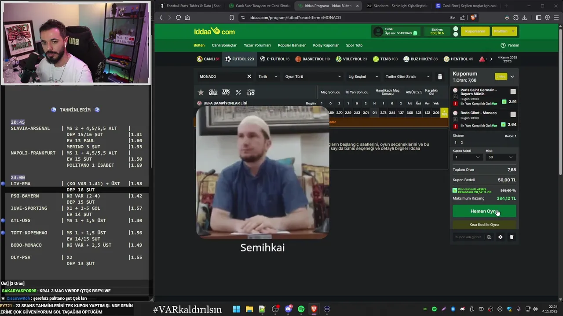Screen dimensions: 563x316
Task: Open Kolay Kuponlar menu item
Action: click(x=326, y=45)
